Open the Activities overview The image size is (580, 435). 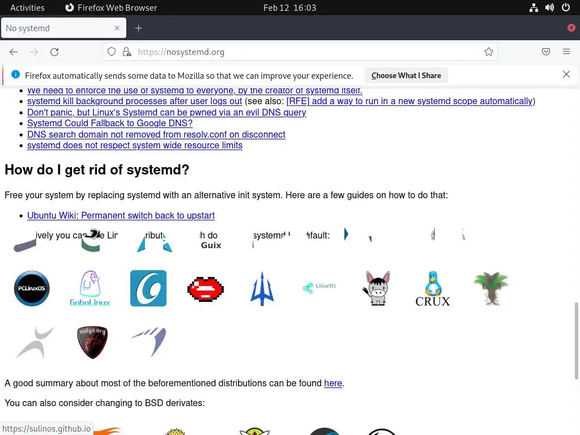[x=27, y=7]
